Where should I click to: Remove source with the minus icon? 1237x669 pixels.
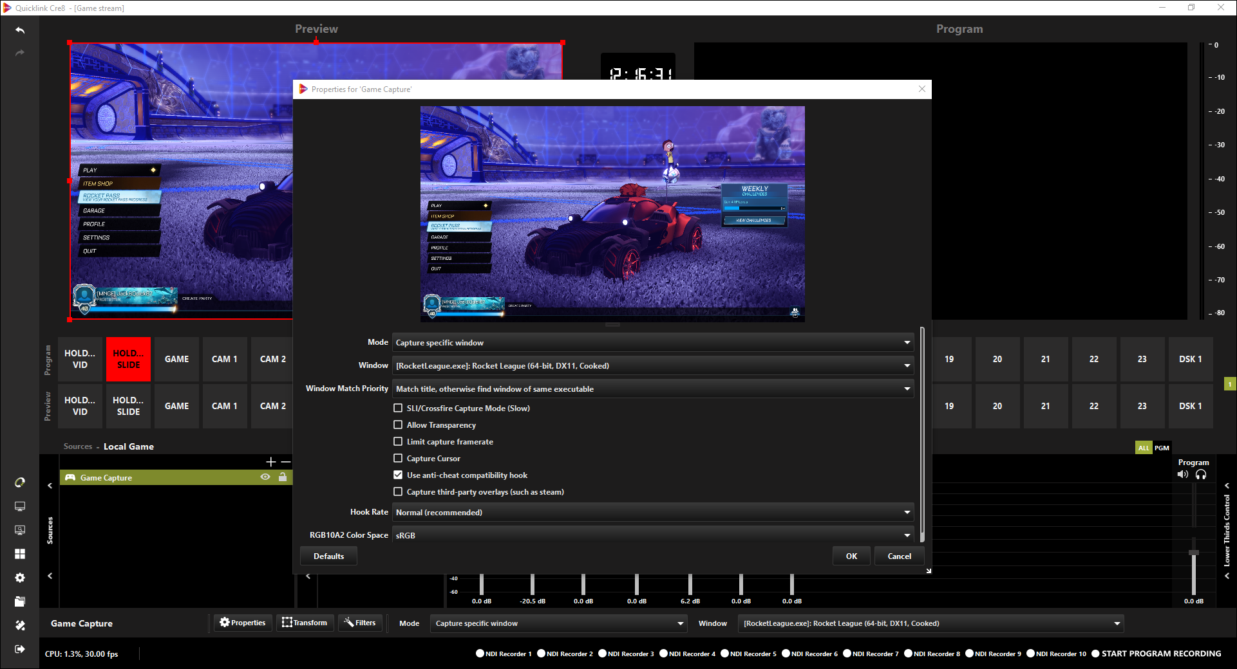click(x=286, y=462)
